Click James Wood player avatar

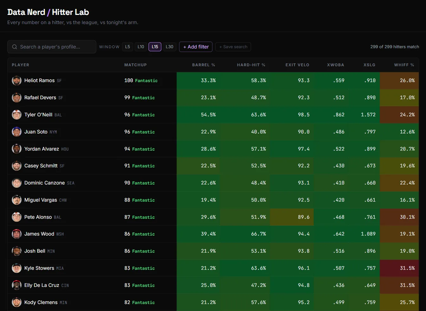click(16, 234)
